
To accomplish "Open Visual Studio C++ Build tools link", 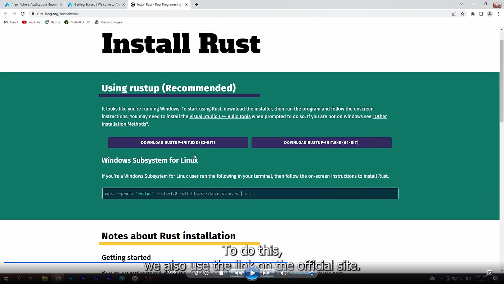I will [220, 116].
